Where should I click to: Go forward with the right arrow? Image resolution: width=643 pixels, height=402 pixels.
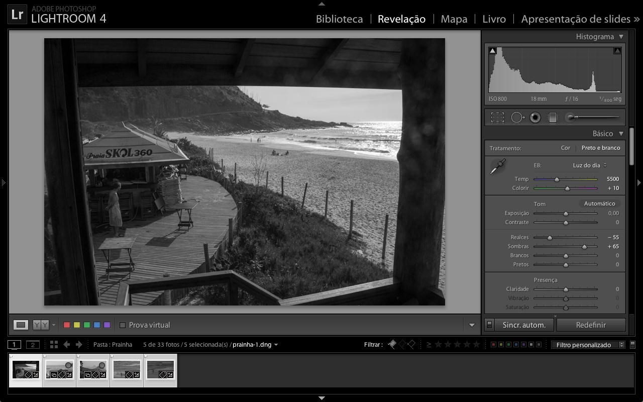pos(79,345)
